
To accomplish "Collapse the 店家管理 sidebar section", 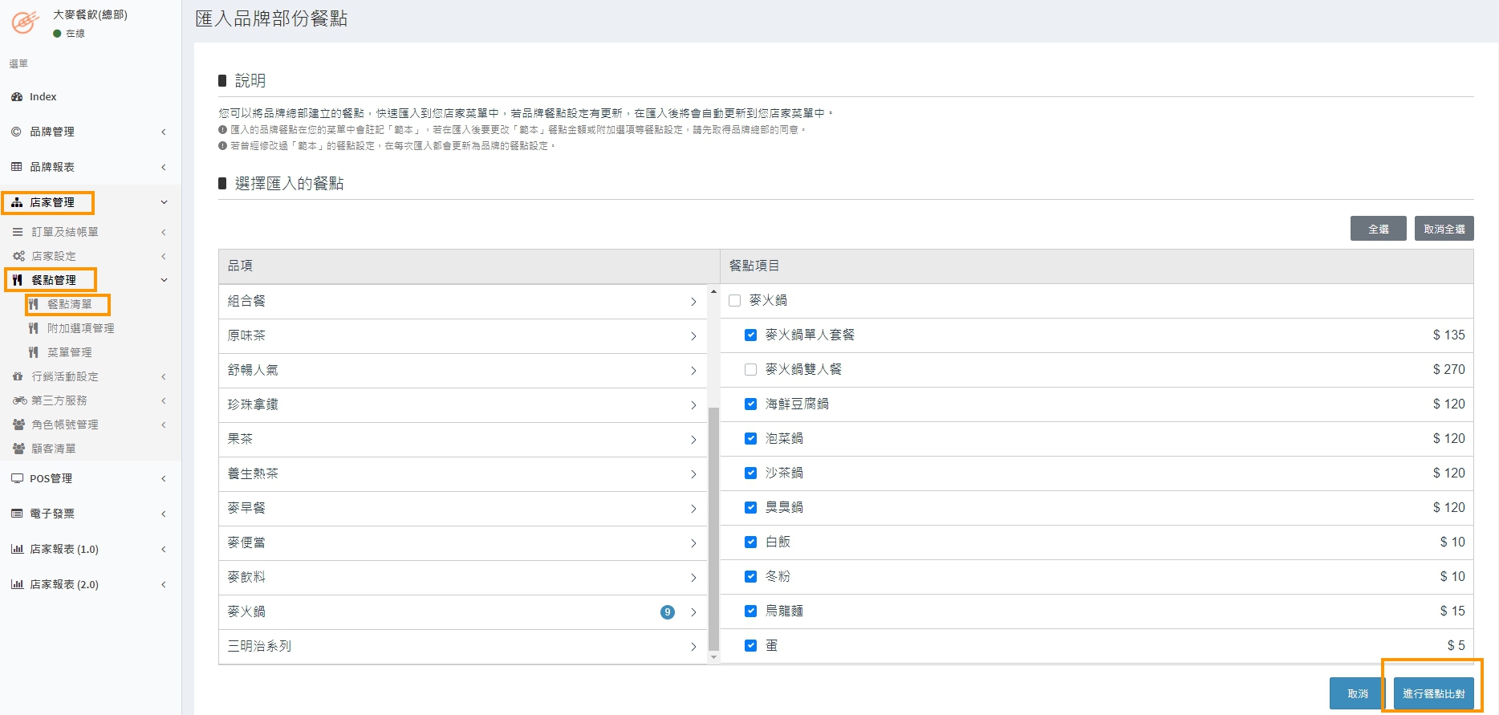I will coord(88,202).
